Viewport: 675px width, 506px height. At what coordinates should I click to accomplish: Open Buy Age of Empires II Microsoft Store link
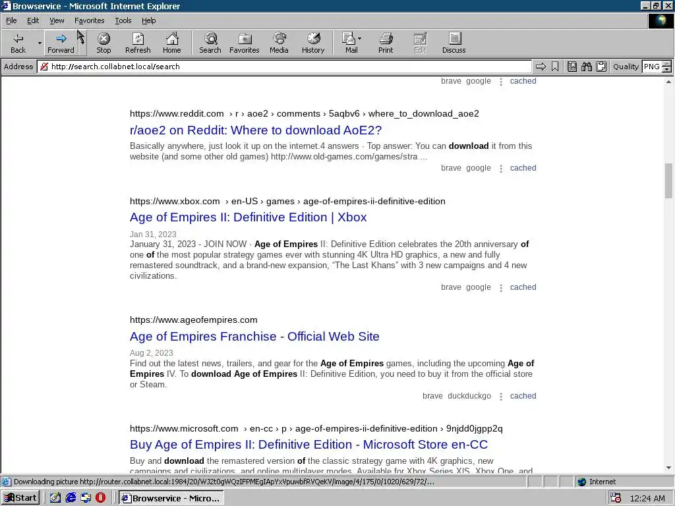308,445
